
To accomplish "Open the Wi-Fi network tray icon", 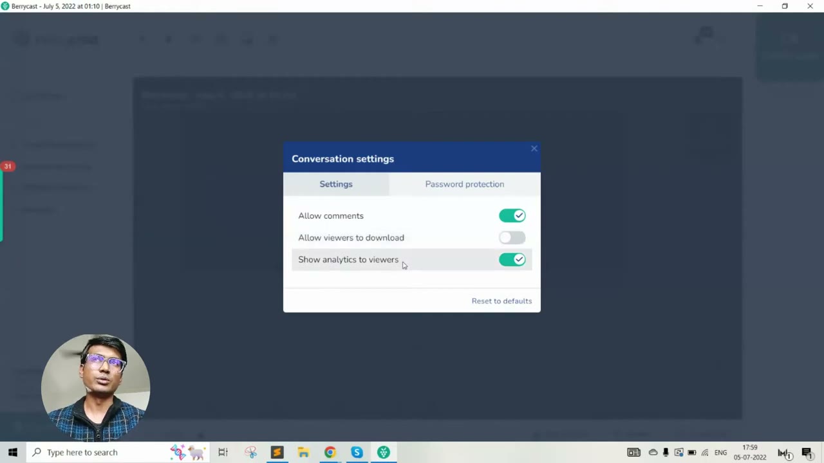I will 705,453.
